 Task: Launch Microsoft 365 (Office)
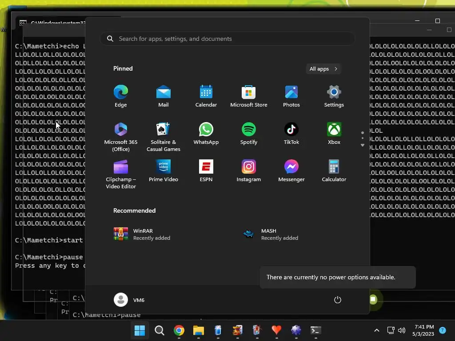[x=121, y=137]
